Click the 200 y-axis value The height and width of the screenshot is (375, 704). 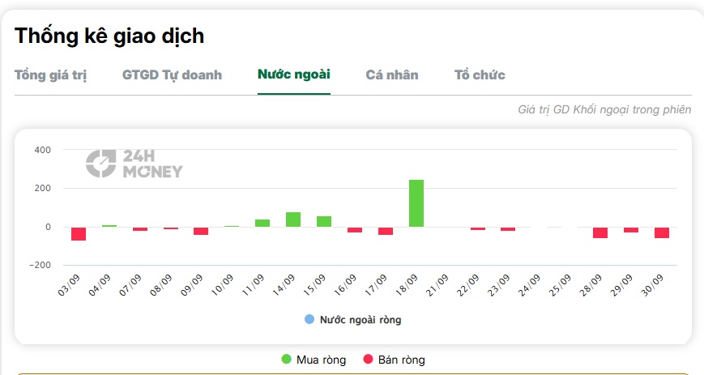click(43, 188)
